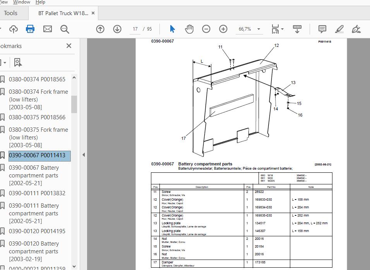Click the read mode keyboard-arrow icon
The height and width of the screenshot is (270, 370).
tap(297, 29)
